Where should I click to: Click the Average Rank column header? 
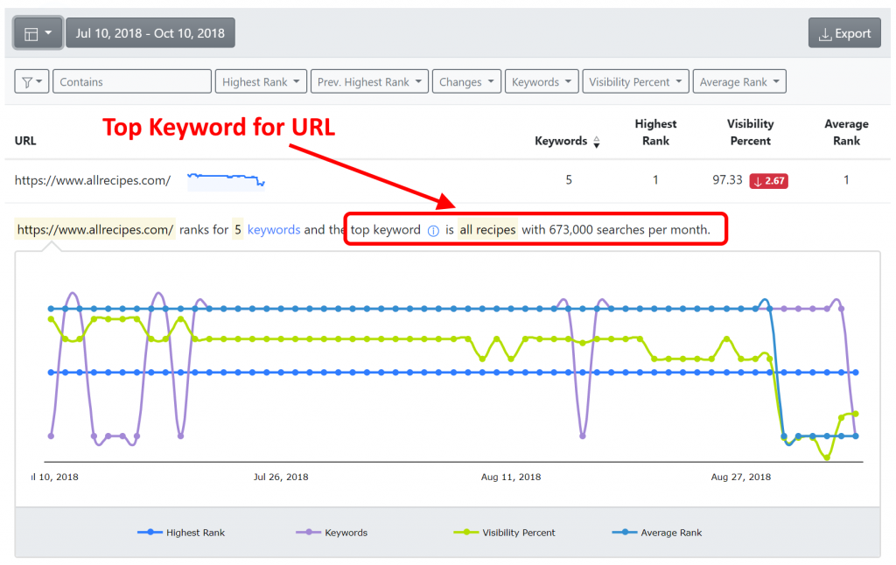(x=846, y=133)
